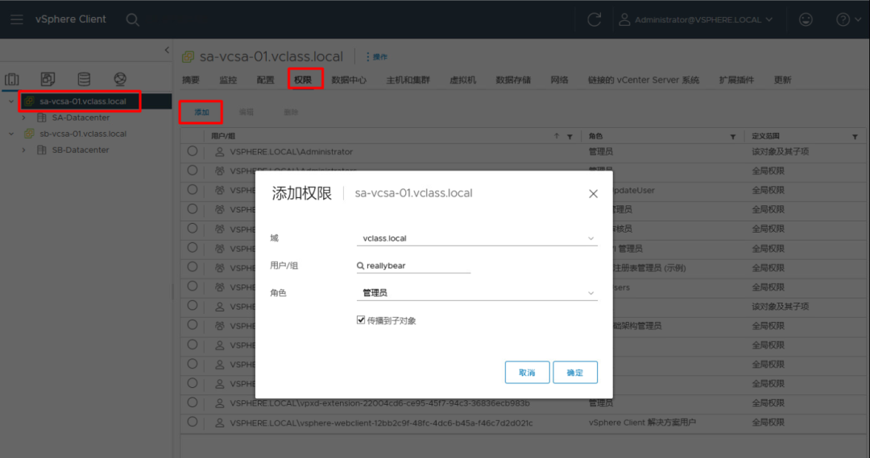The image size is (870, 458).
Task: Open the 扩展插件 tab
Action: (x=737, y=80)
